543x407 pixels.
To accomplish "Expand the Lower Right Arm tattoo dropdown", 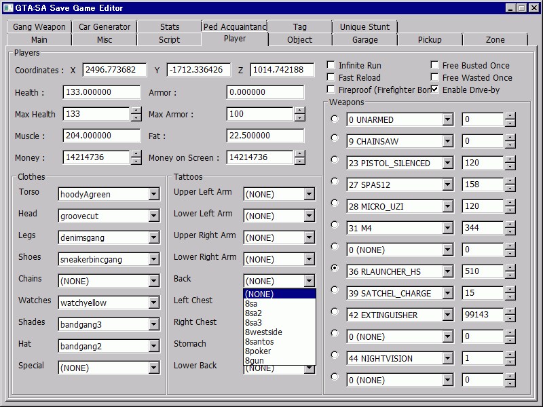I will [x=310, y=259].
